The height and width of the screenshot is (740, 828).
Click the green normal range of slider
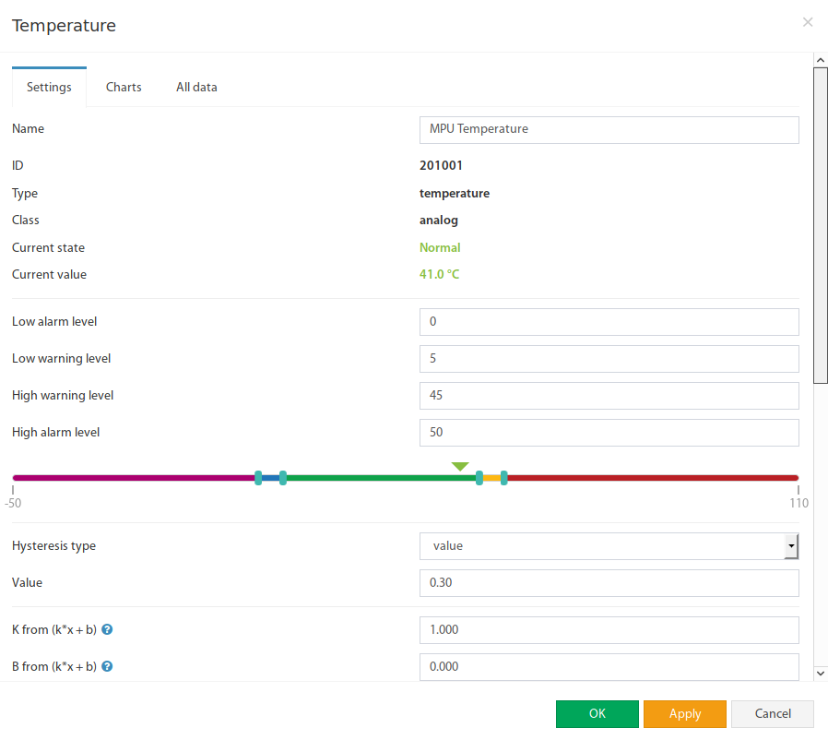(381, 478)
